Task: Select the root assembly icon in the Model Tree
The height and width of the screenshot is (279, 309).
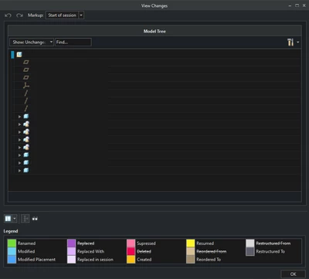Action: pos(19,55)
